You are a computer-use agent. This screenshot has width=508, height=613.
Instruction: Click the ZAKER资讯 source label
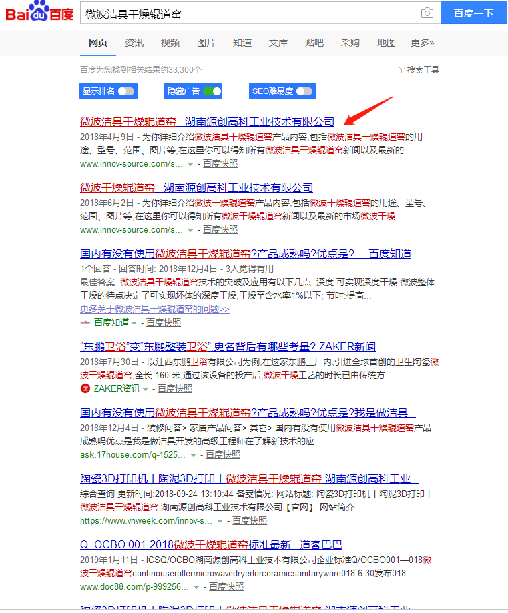coord(117,389)
